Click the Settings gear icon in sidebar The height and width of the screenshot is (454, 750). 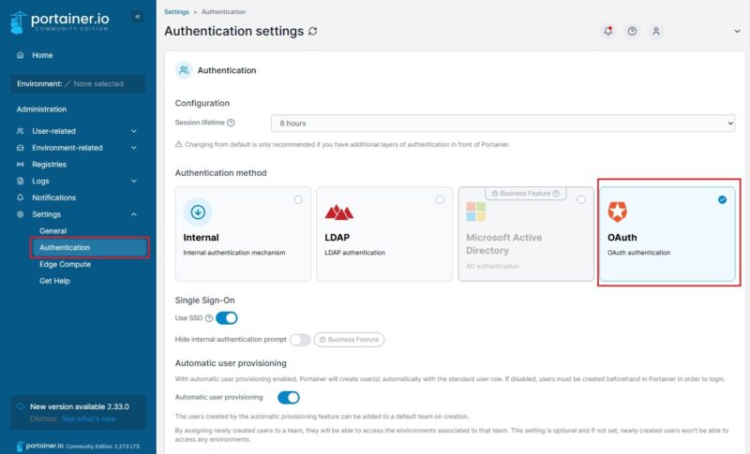20,214
